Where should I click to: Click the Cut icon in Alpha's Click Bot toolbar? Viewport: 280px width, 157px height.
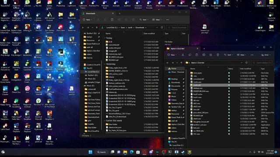pyautogui.click(x=183, y=55)
